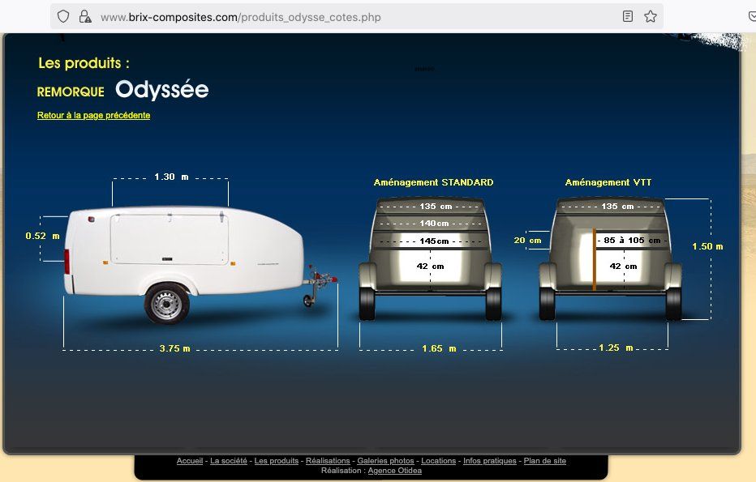The image size is (756, 482).
Task: Open the 'Galeries photos' footer link
Action: pyautogui.click(x=385, y=461)
